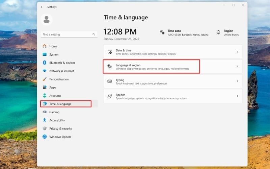The width and height of the screenshot is (270, 169).
Task: Close the Settings window
Action: [243, 5]
